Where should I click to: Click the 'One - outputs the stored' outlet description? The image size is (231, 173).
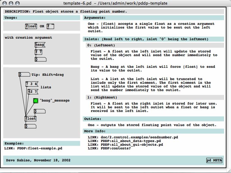152,125
